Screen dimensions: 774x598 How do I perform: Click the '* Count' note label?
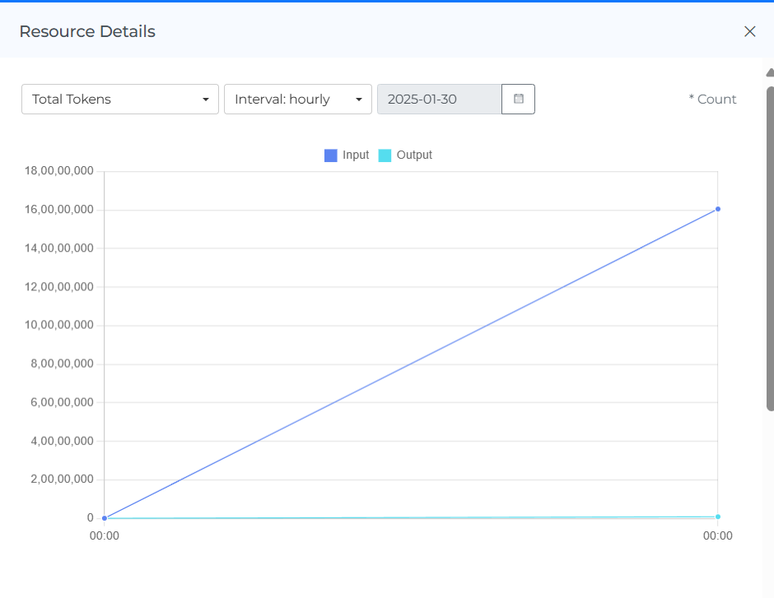click(x=712, y=99)
